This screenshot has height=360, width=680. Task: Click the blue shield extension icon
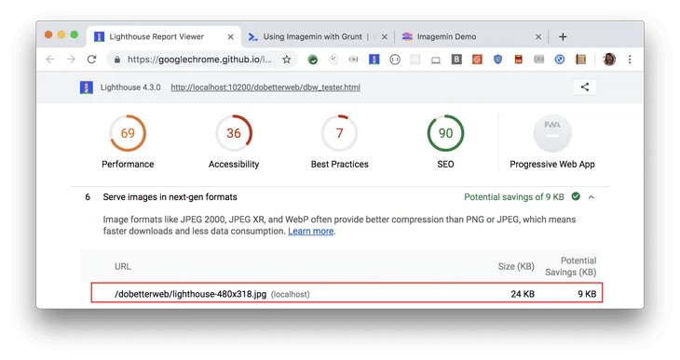click(x=497, y=60)
